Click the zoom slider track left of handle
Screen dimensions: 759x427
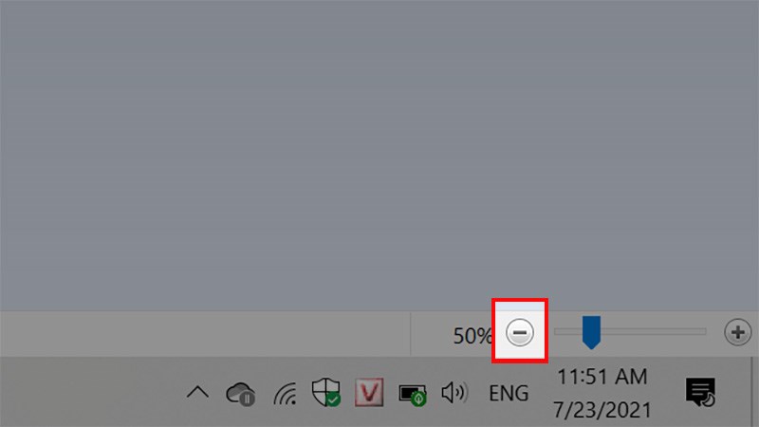[x=567, y=331]
